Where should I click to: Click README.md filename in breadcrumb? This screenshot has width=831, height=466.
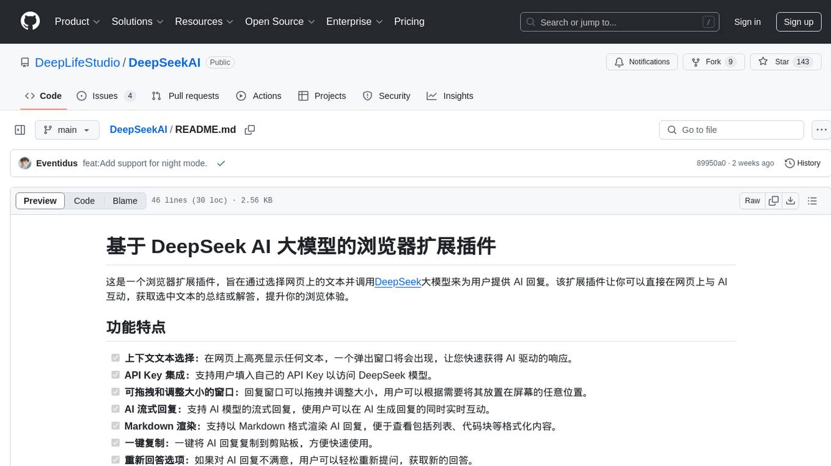point(205,129)
